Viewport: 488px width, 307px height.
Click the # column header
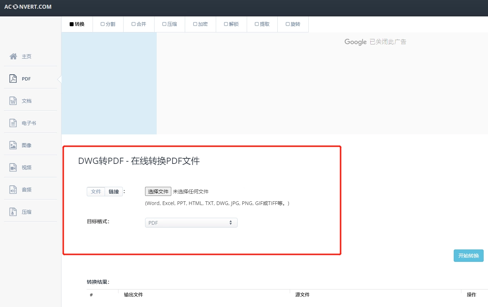coord(91,295)
